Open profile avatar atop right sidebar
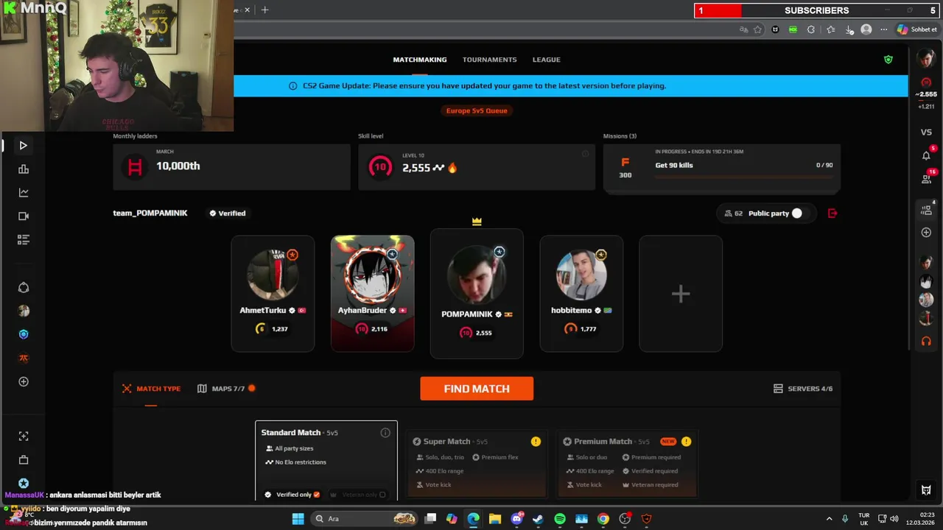Screen dimensions: 943x530 tap(926, 60)
